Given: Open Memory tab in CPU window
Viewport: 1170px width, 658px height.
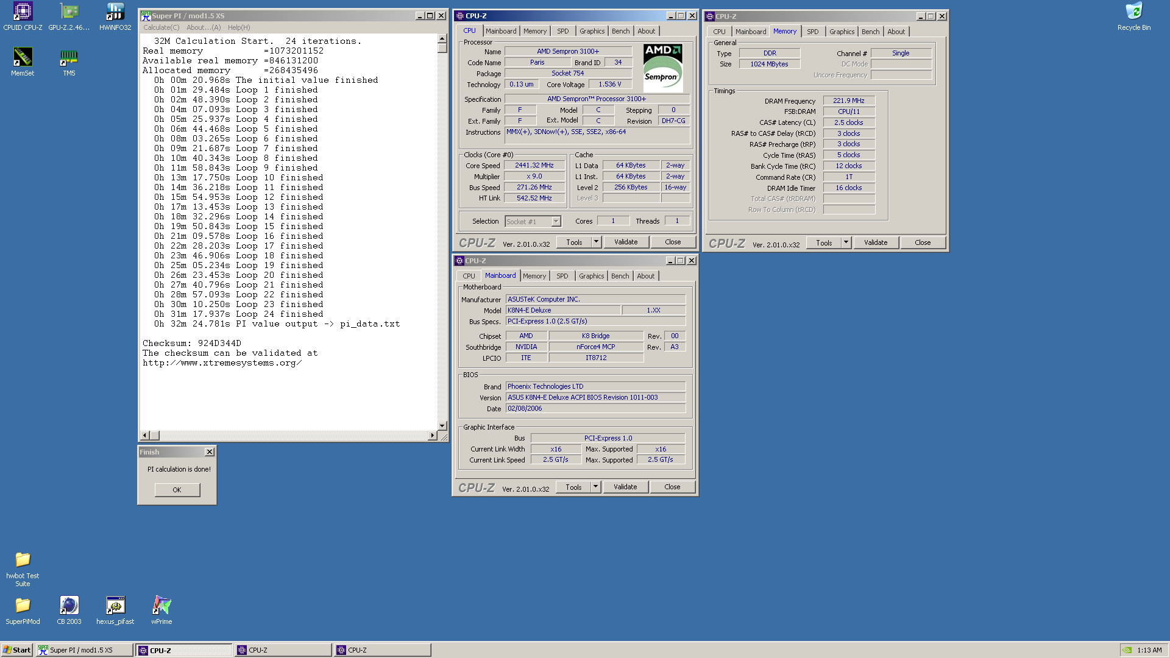Looking at the screenshot, I should coord(535,31).
